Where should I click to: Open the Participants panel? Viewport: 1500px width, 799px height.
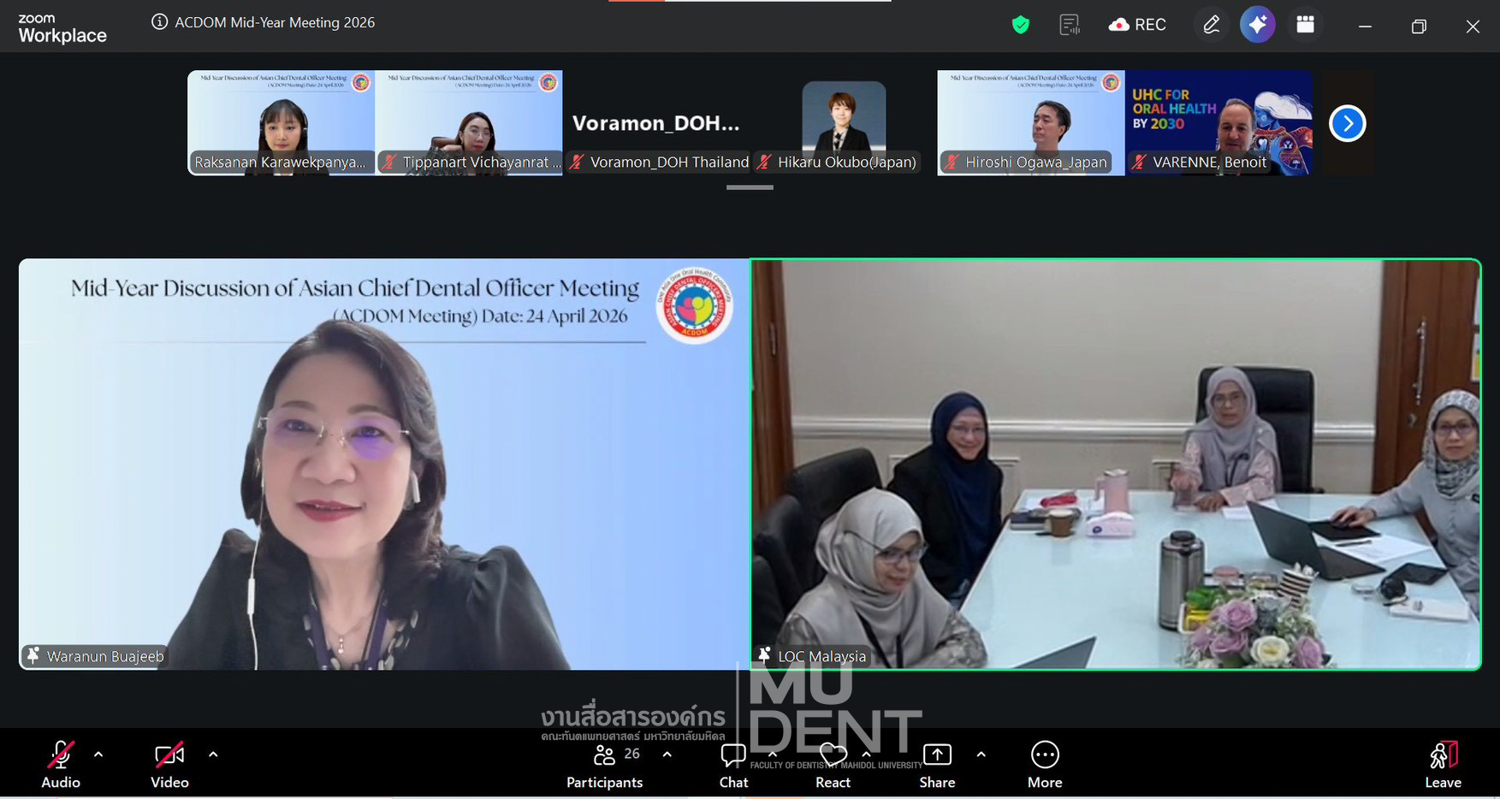(604, 764)
